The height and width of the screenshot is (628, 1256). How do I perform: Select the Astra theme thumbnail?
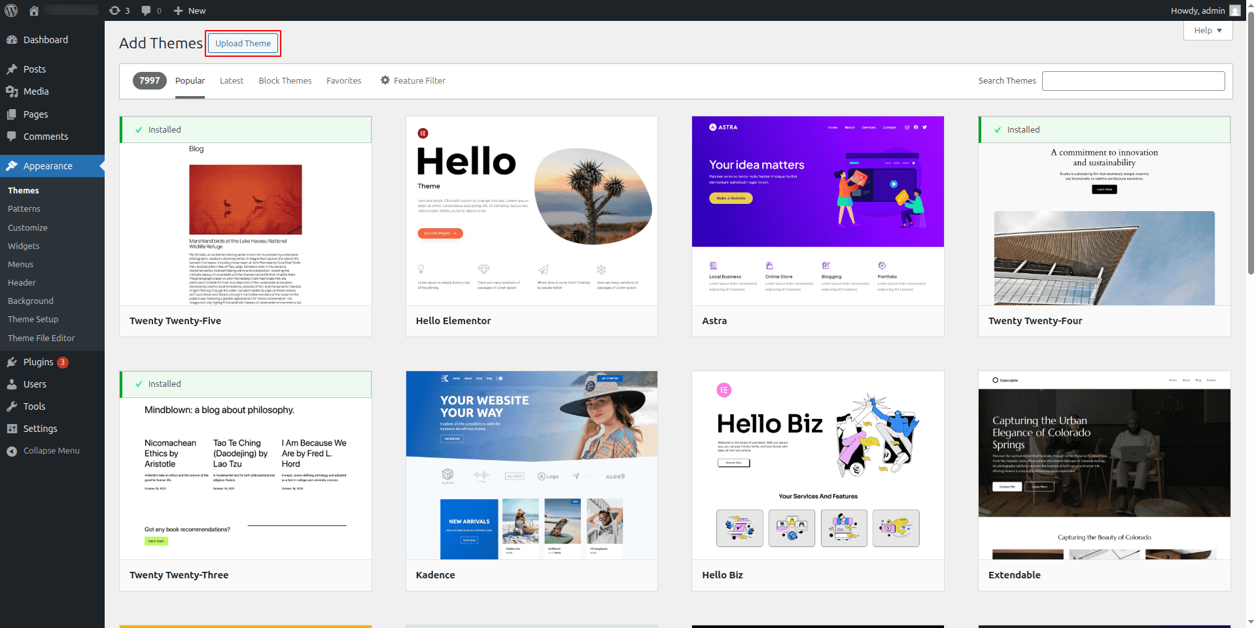point(818,210)
